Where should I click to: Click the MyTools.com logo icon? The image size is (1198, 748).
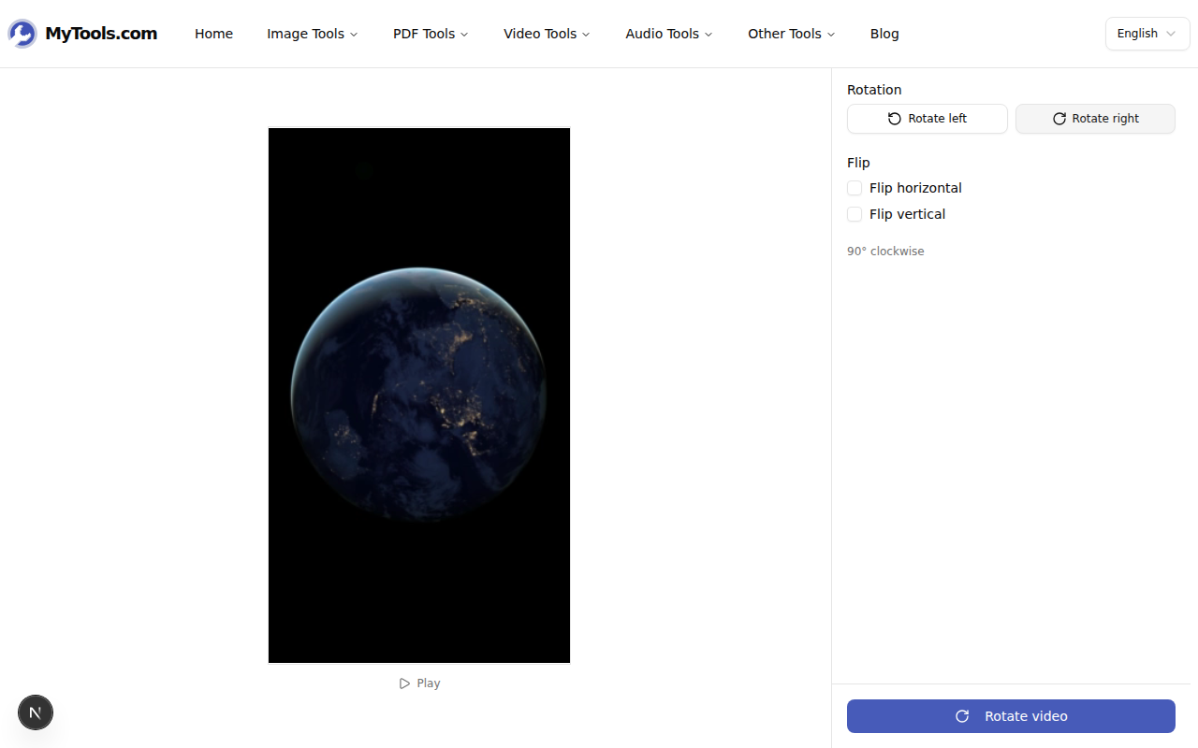(x=21, y=33)
